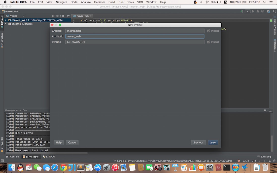Click the Notification Center icon in the menu bar
This screenshot has height=173, width=277.
tap(271, 2)
